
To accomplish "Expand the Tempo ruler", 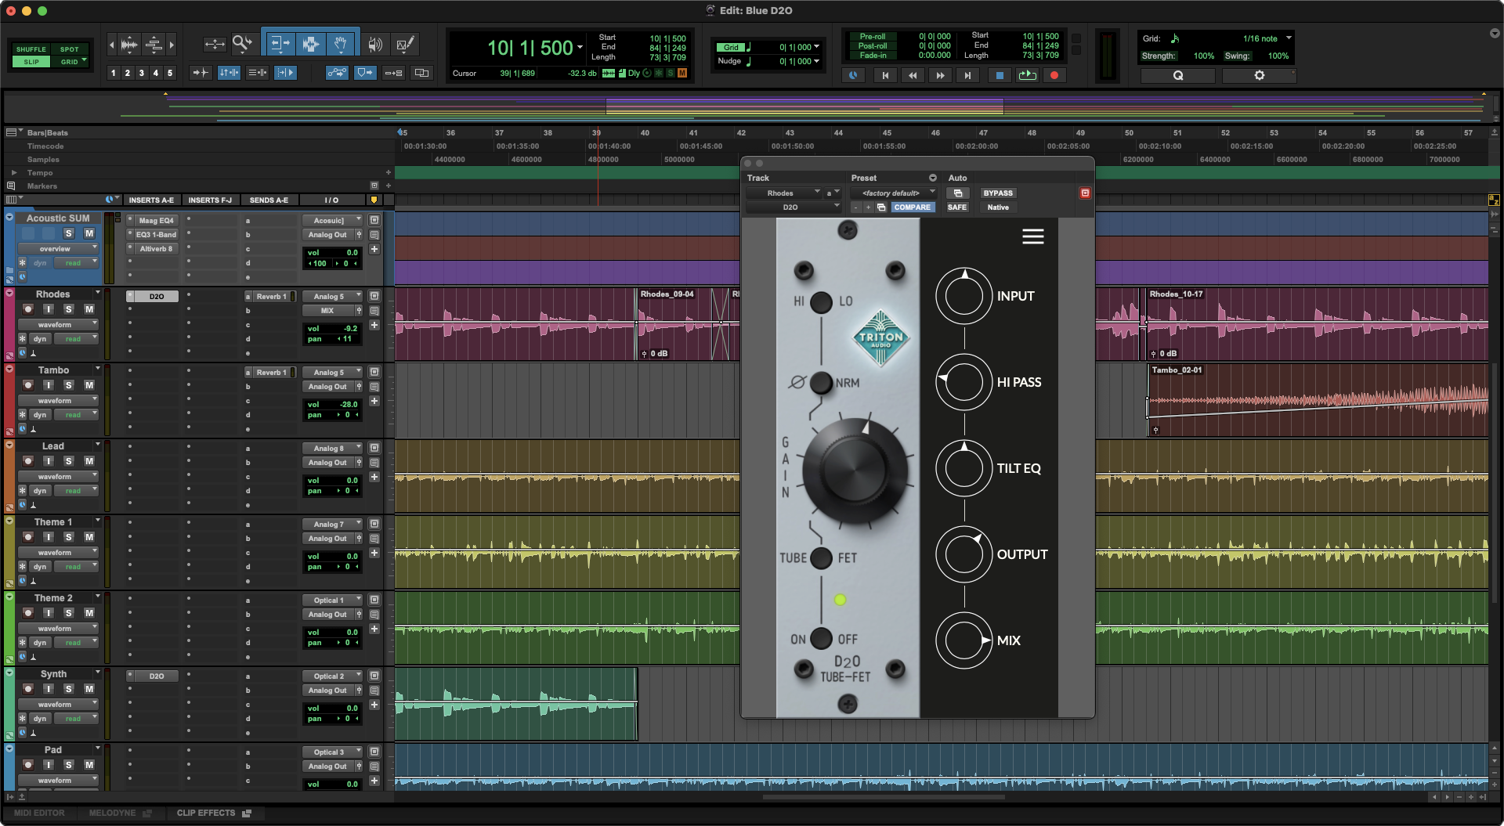I will coord(13,173).
